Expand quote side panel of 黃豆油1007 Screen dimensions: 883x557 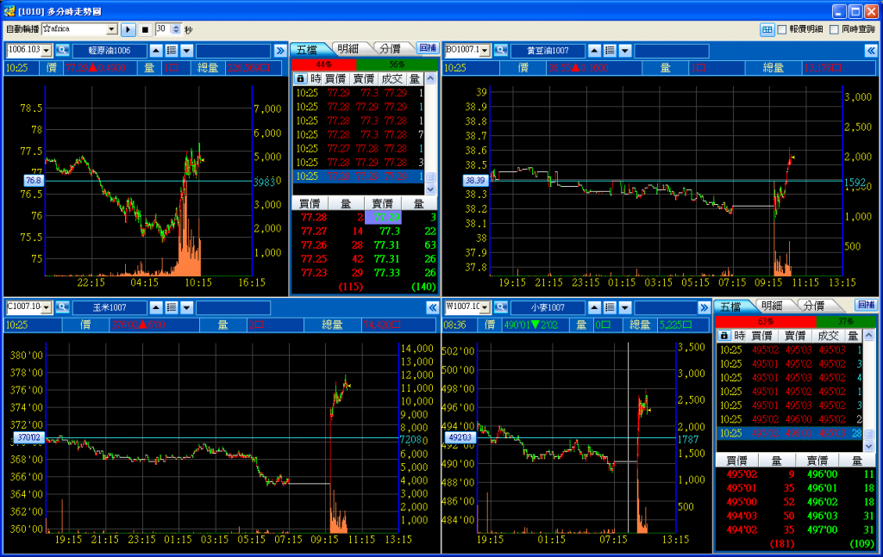click(871, 51)
